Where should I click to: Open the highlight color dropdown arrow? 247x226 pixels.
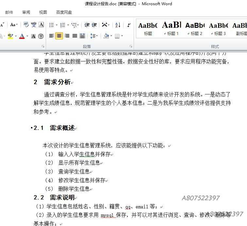point(16,36)
